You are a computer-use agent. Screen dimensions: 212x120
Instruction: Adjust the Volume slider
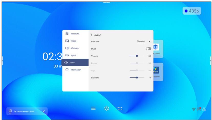tap(137, 56)
